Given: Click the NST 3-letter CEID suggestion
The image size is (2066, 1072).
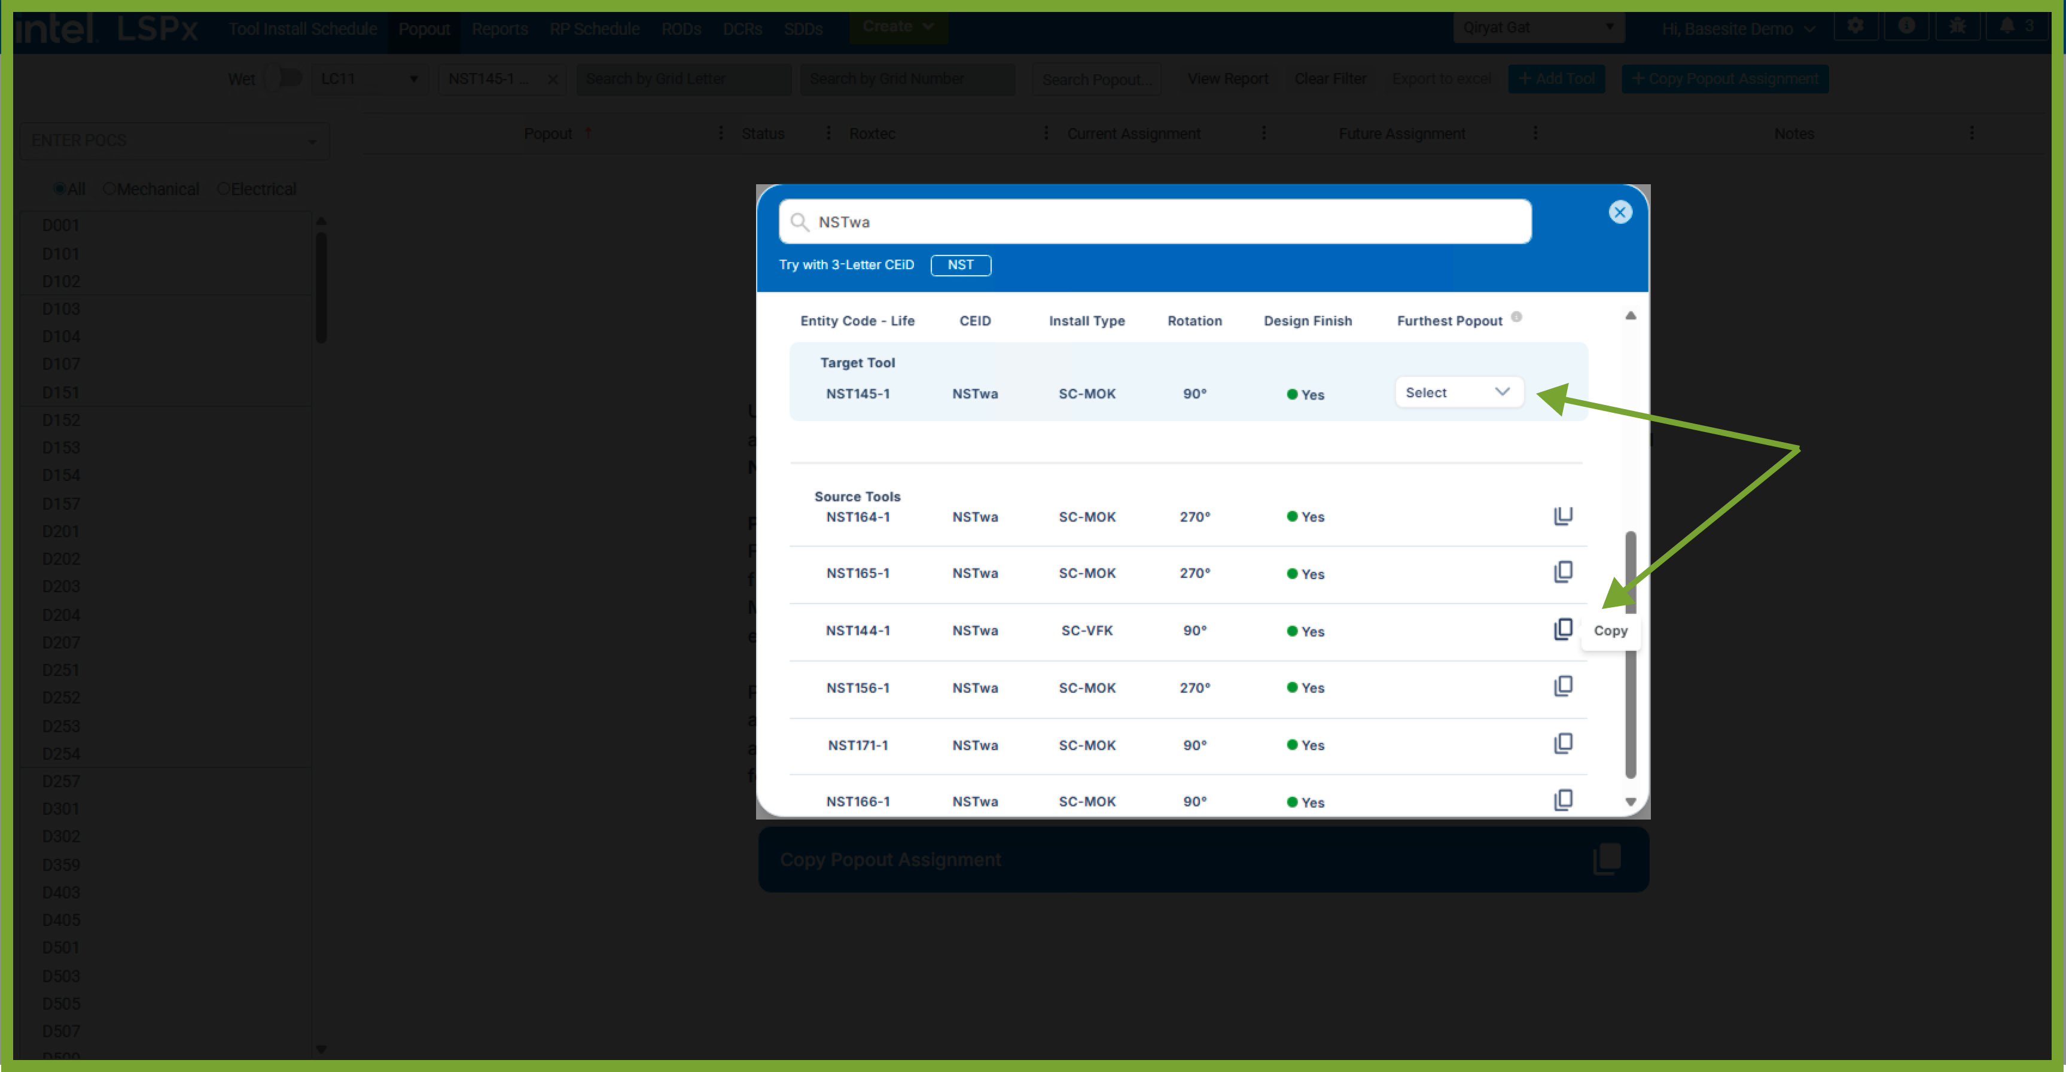Looking at the screenshot, I should tap(960, 265).
